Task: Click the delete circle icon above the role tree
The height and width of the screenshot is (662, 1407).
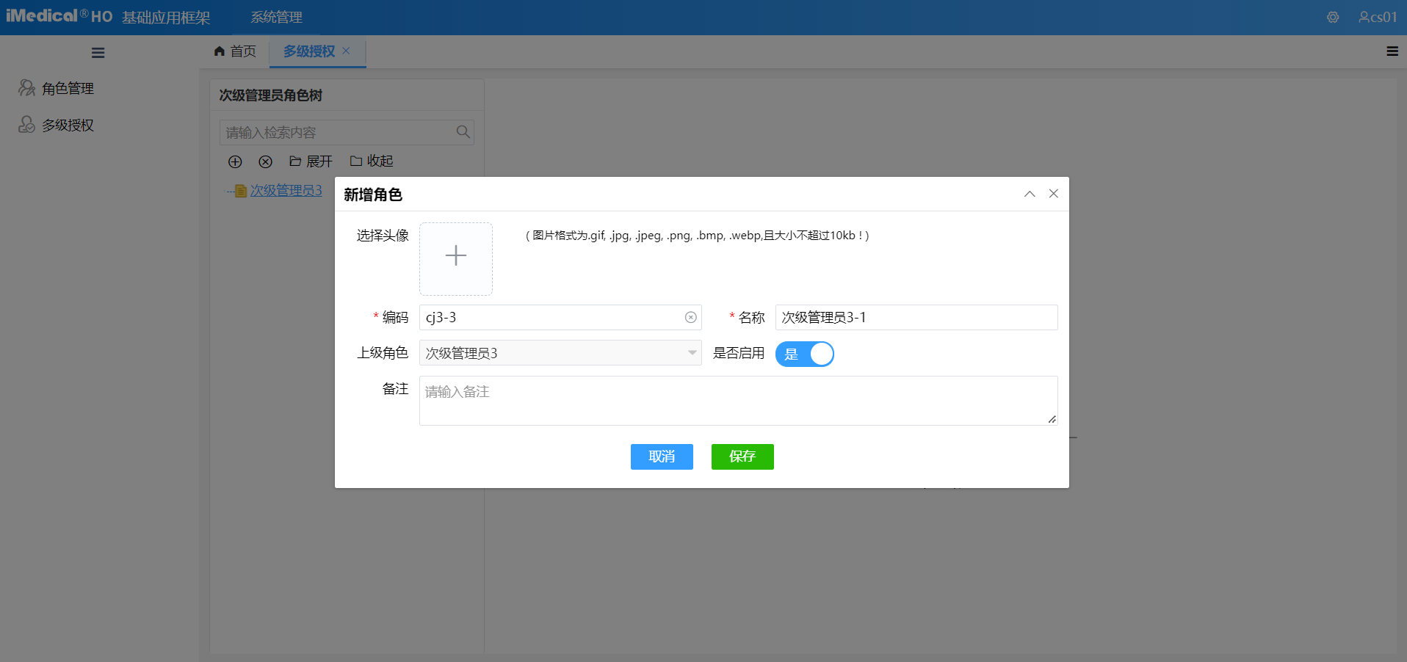Action: [x=265, y=161]
